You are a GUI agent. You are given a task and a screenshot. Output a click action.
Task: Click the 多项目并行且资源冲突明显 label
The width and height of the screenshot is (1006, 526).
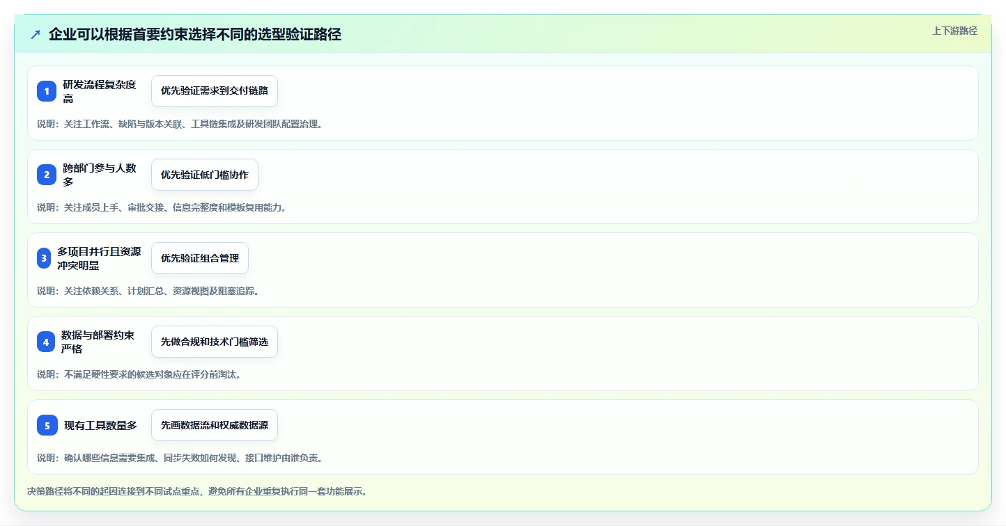pos(99,258)
